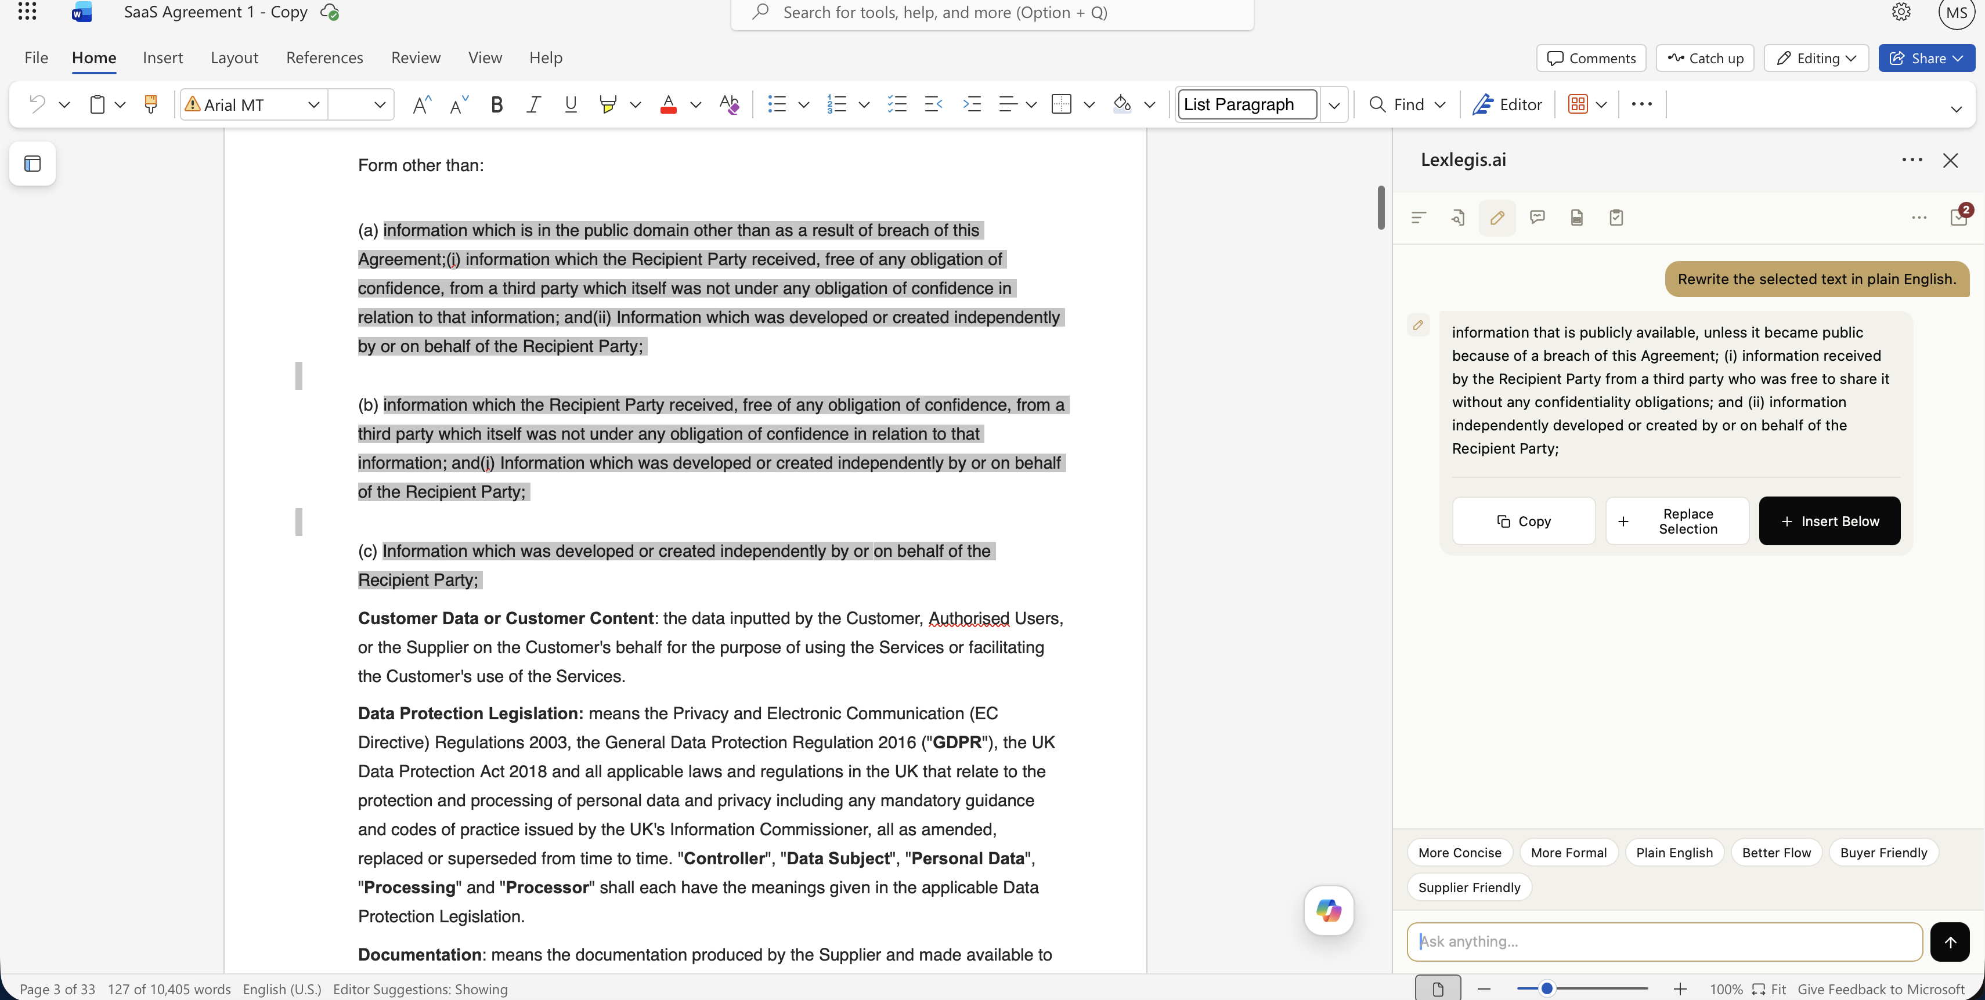Click the ribbon More options ellipsis
Screen dimensions: 1985x1000
click(1641, 104)
